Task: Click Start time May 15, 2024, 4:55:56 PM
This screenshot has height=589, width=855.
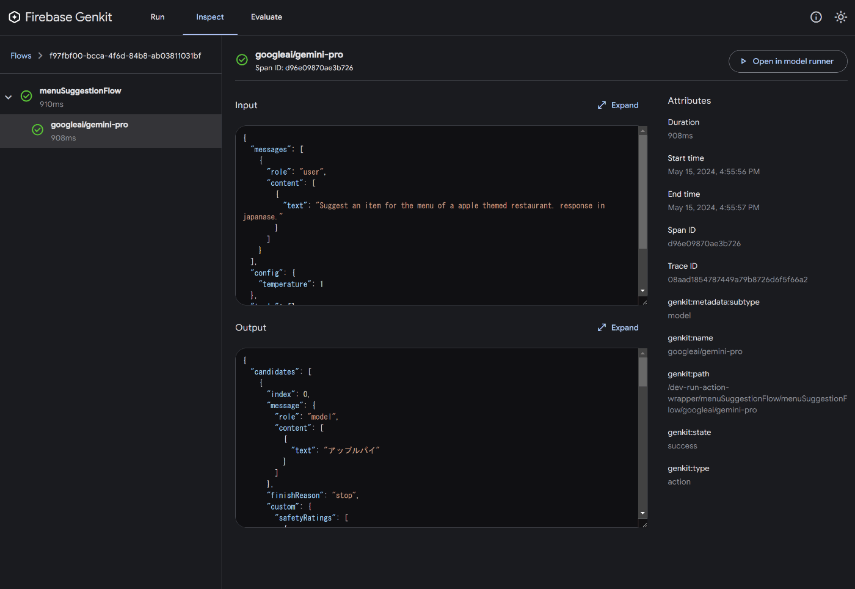Action: 714,172
